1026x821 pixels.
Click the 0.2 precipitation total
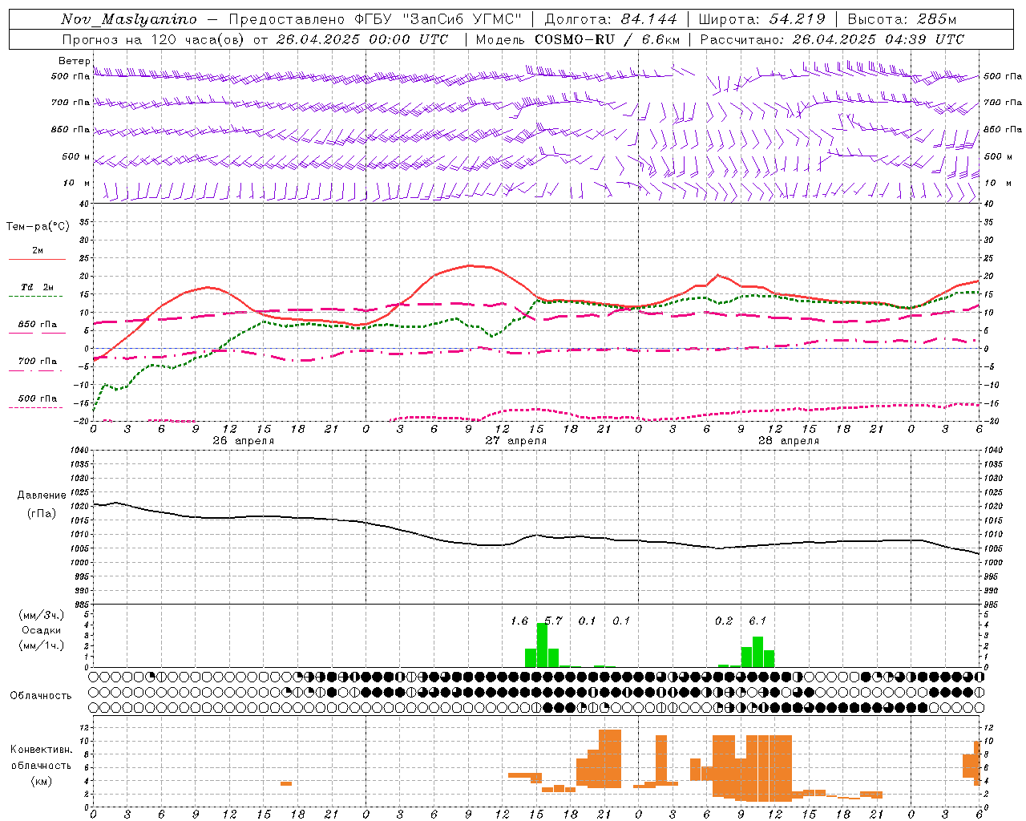[x=724, y=621]
